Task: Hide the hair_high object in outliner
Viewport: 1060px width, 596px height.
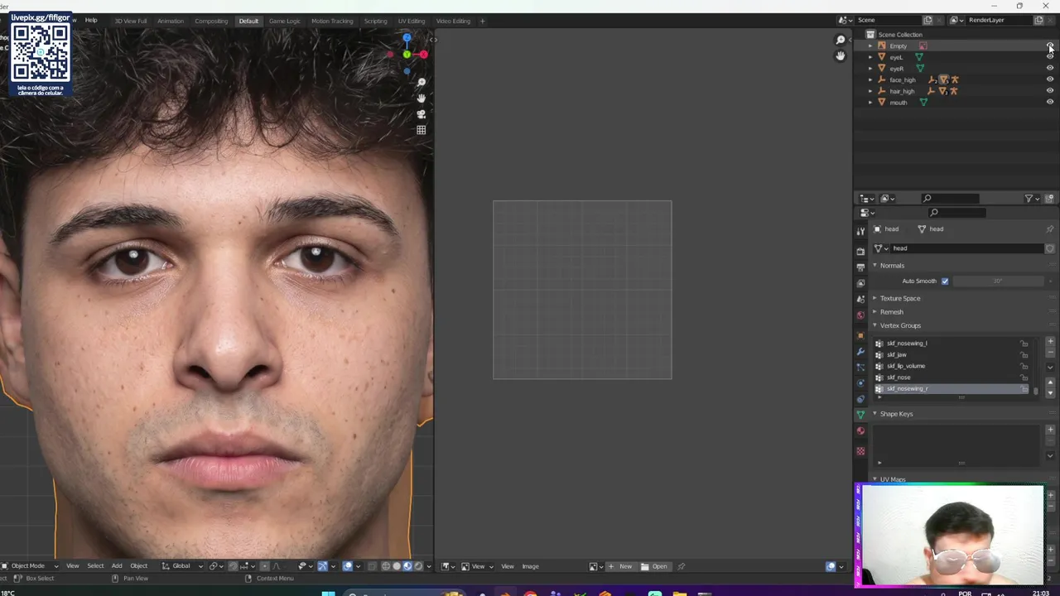Action: coord(1050,91)
